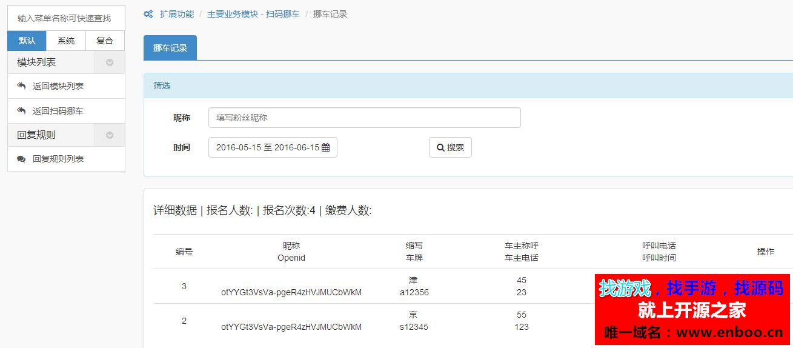Click the 操作 column header
Screen dimensions: 793x348
[x=766, y=252]
